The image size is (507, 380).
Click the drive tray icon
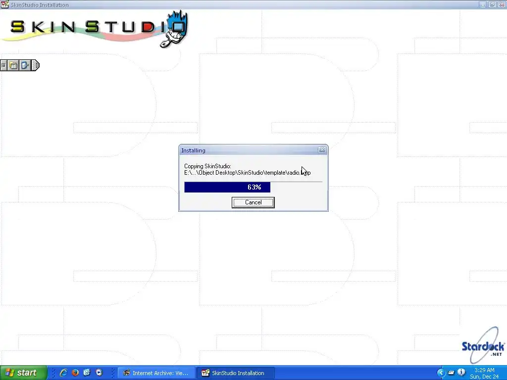(x=452, y=373)
